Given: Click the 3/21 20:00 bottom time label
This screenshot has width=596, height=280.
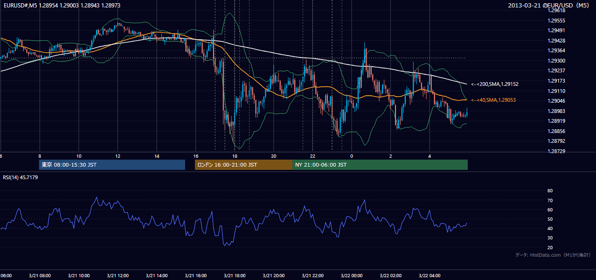Looking at the screenshot, I should tap(274, 275).
